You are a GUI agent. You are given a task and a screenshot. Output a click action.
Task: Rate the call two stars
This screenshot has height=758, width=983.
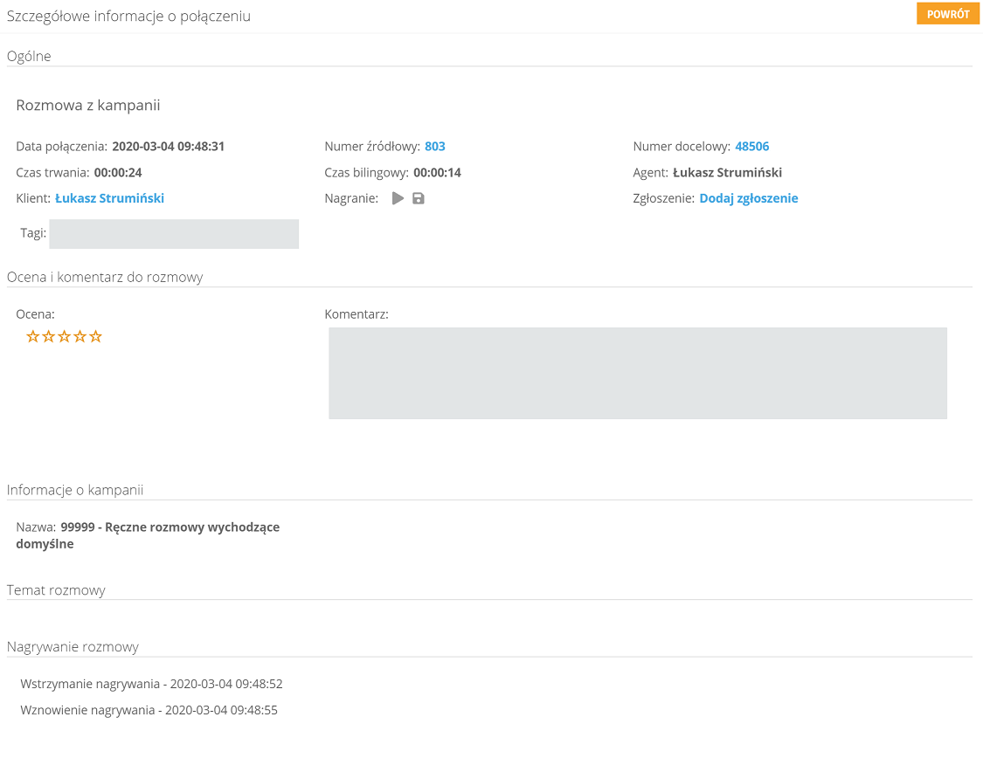tap(48, 337)
